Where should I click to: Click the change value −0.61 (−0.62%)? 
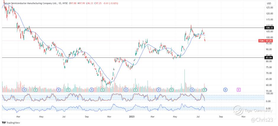110,3
